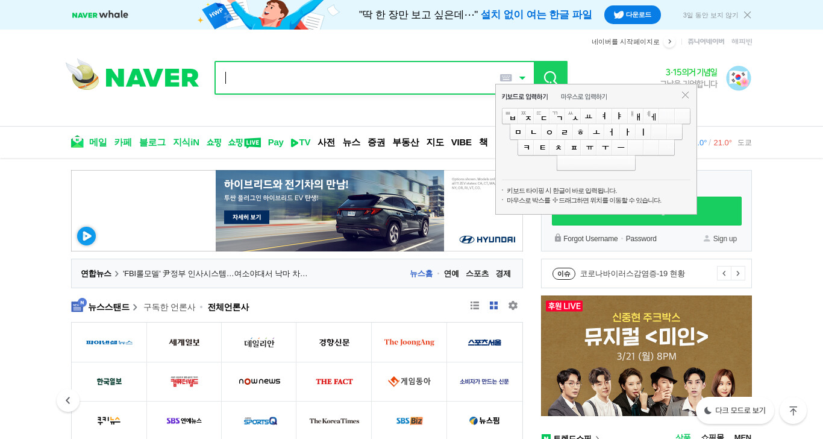
Task: Open 코로나바이러스감염증-19 현황 link
Action: [x=633, y=274]
